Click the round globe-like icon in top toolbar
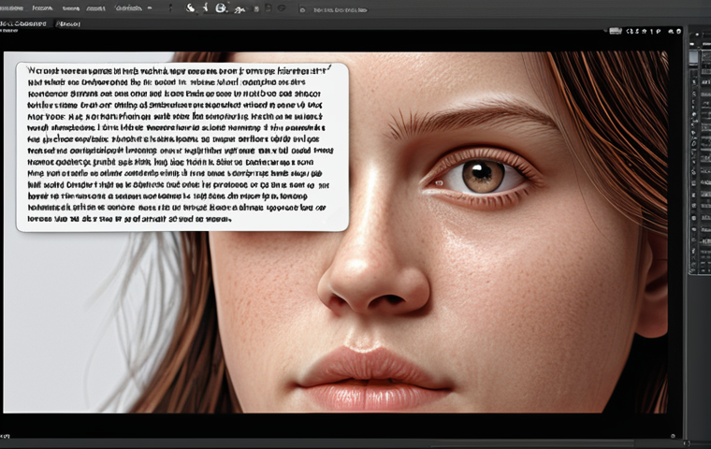Screen dimensions: 711x449 221,7
